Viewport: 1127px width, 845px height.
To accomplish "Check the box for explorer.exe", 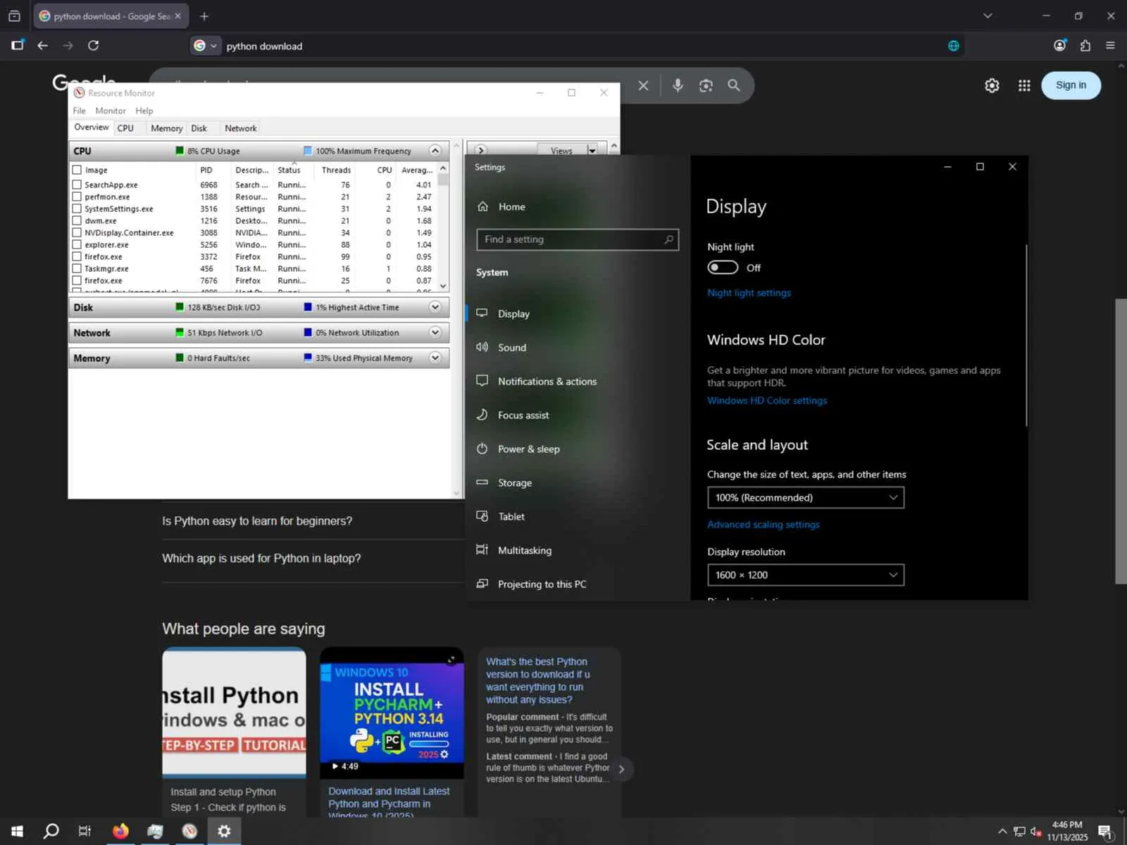I will point(77,244).
